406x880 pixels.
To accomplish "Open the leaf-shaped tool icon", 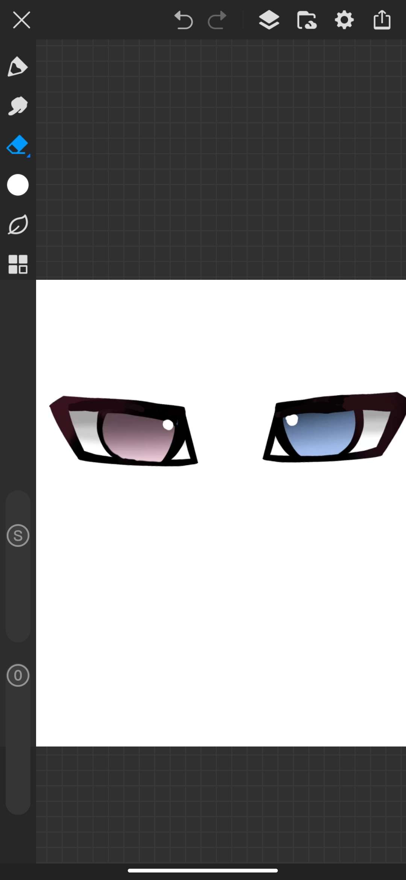I will 18,225.
